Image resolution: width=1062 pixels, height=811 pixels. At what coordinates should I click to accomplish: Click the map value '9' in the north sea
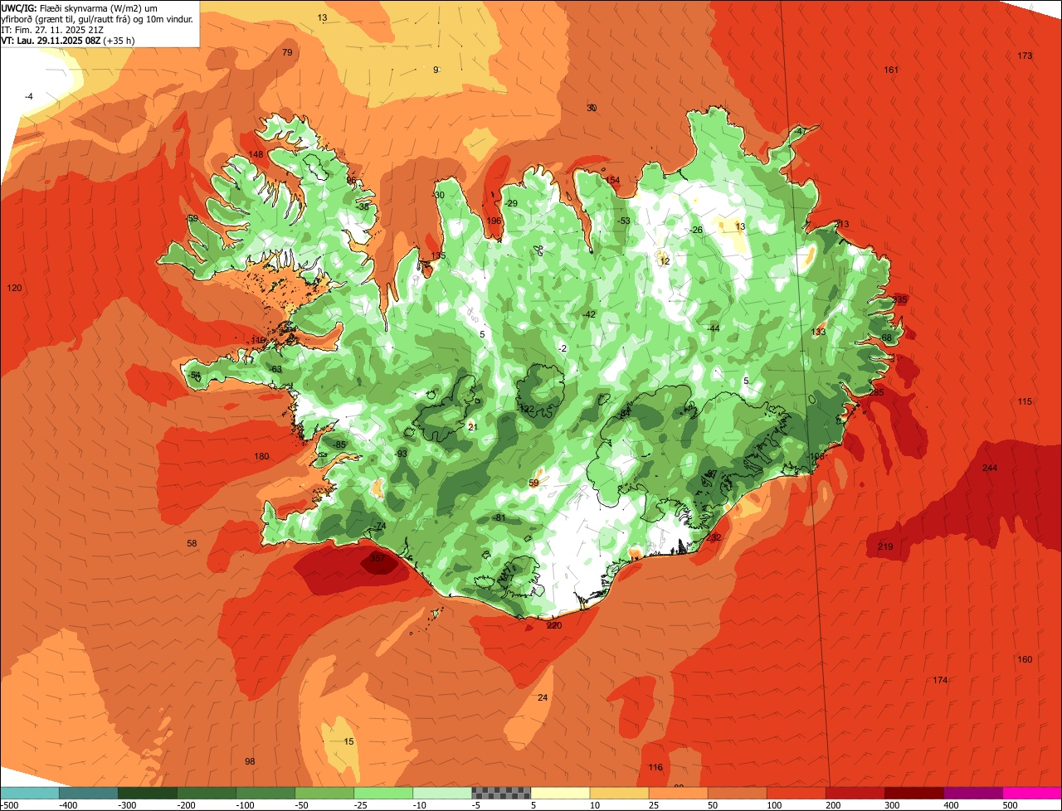436,70
